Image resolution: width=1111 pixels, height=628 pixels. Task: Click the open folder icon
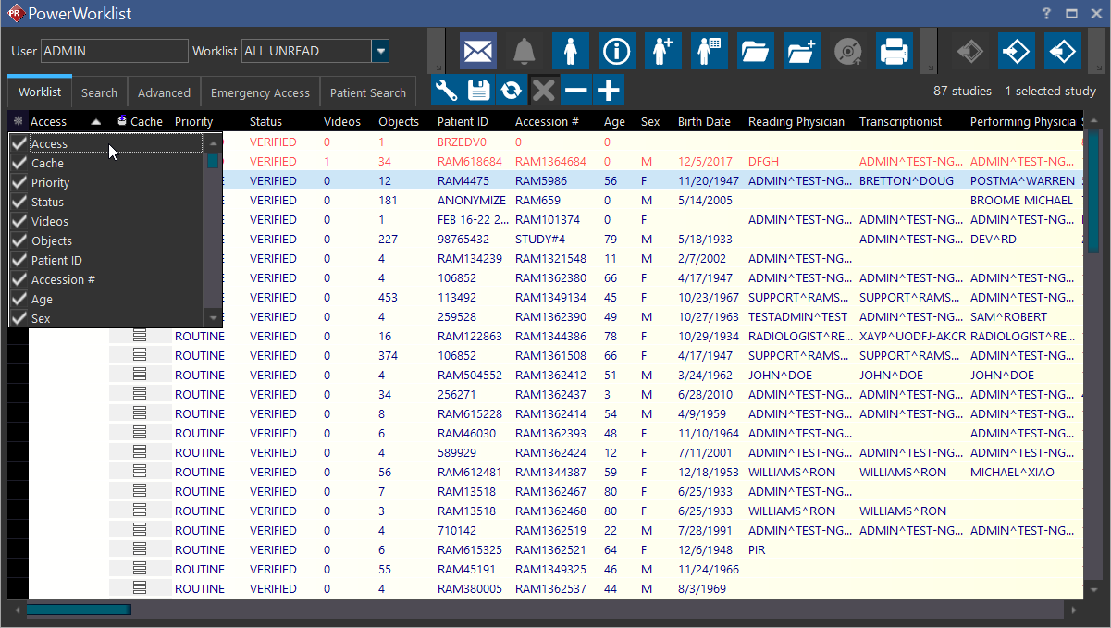pos(755,51)
